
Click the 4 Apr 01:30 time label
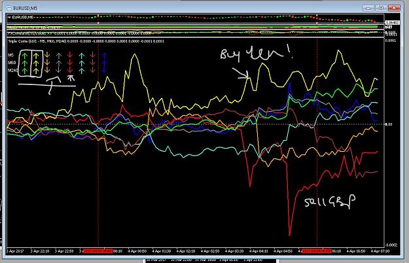(162, 251)
